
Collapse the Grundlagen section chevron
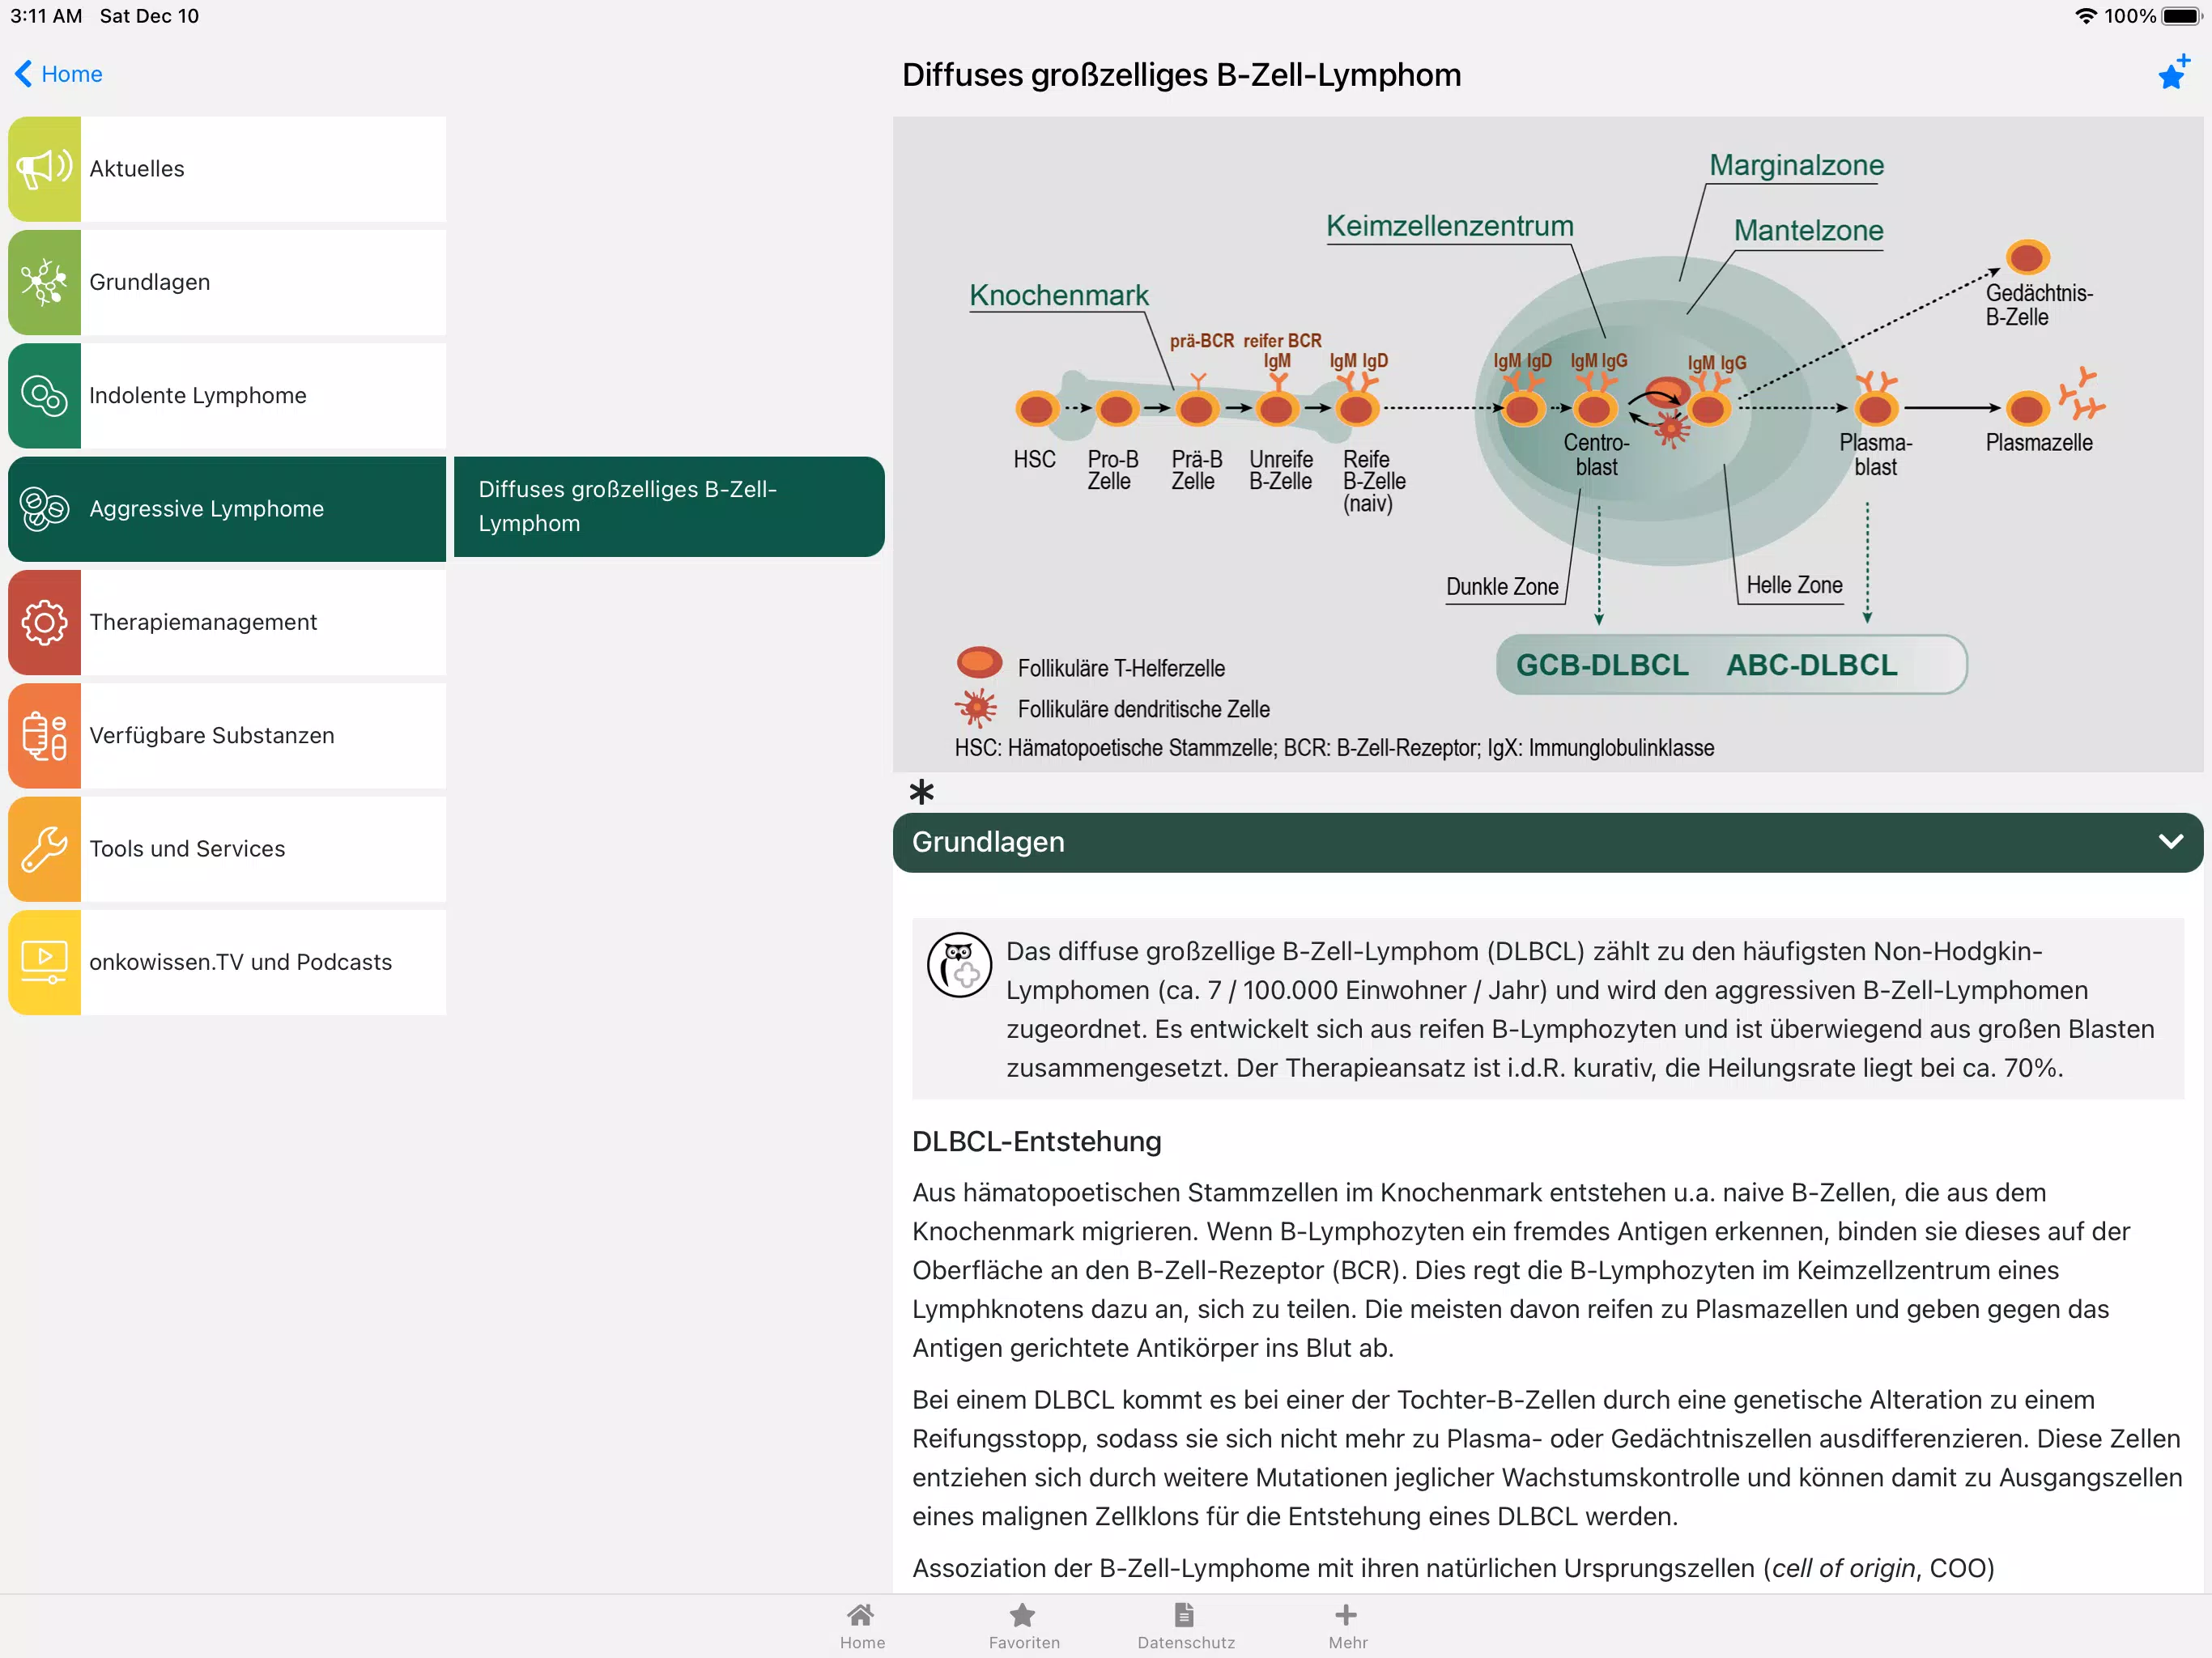(x=2171, y=842)
